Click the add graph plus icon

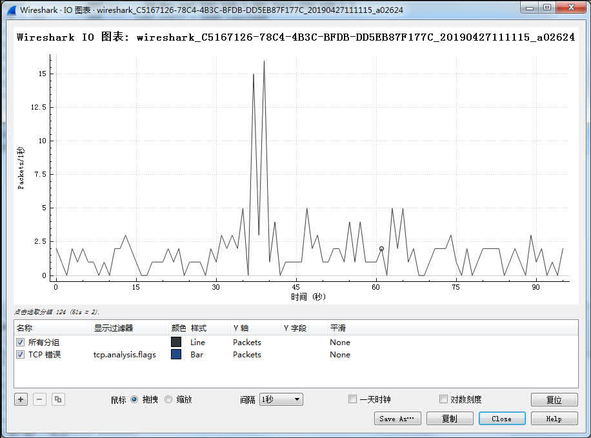pos(21,399)
